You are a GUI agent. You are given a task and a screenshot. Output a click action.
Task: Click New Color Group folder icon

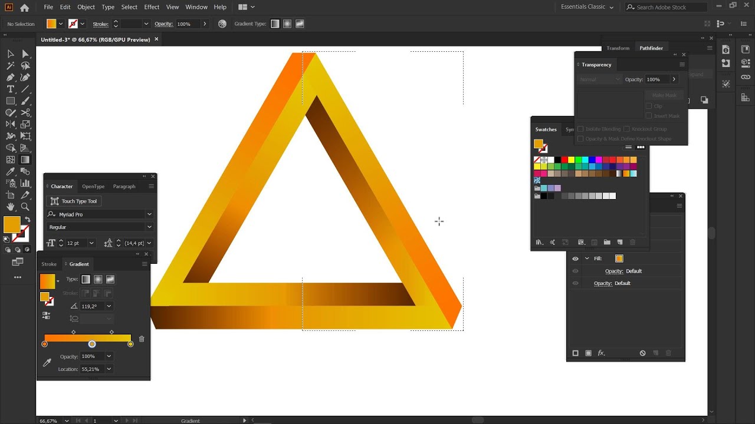(607, 242)
